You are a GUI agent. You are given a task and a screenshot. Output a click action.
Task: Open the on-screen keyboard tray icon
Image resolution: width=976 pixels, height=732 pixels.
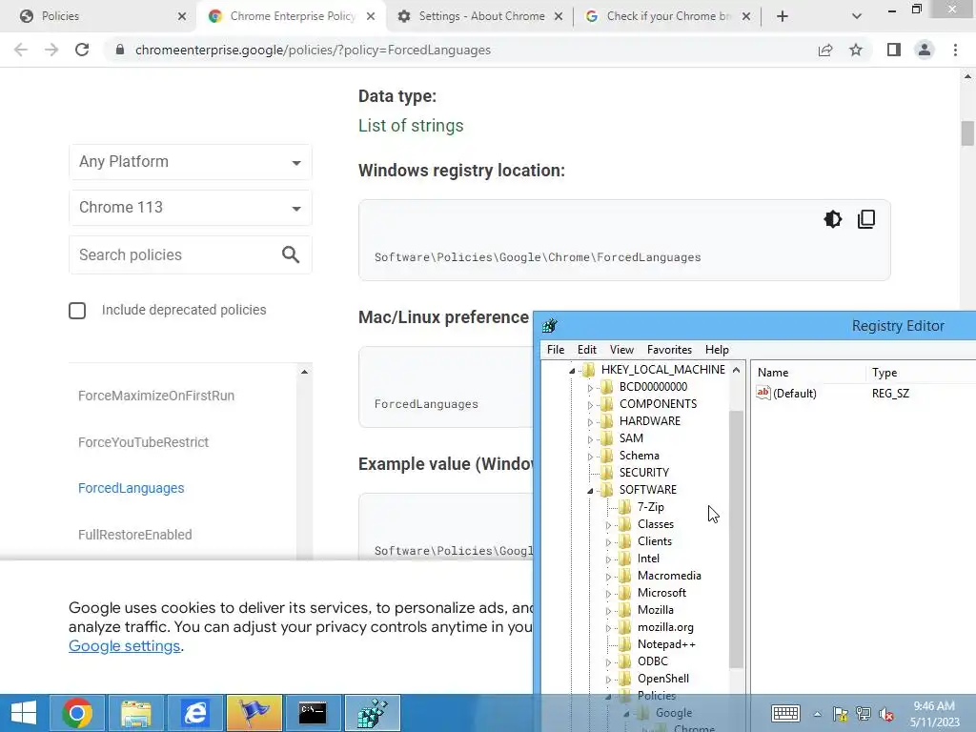(785, 713)
